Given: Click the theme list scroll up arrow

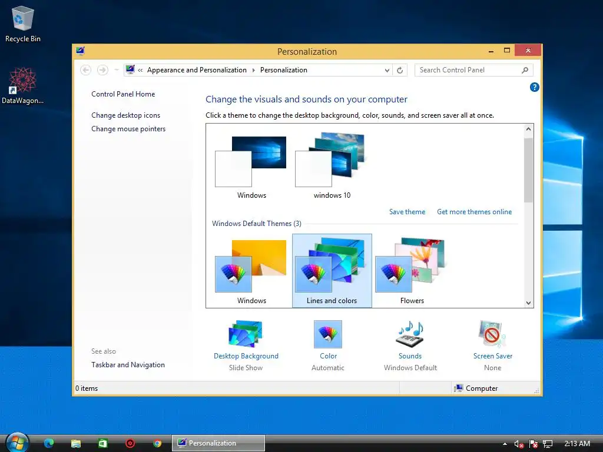Looking at the screenshot, I should click(528, 129).
